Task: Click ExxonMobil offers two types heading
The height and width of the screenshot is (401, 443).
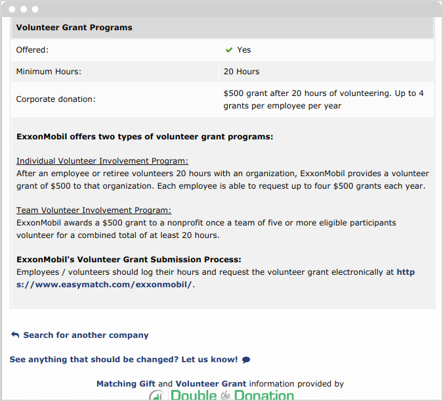Action: tap(144, 137)
